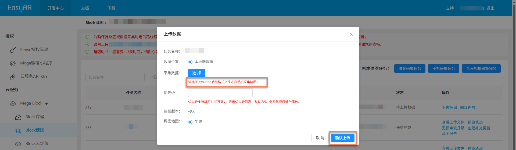Screen dimensions: 516x150
Task: Click the 取消 button
Action: (x=320, y=138)
